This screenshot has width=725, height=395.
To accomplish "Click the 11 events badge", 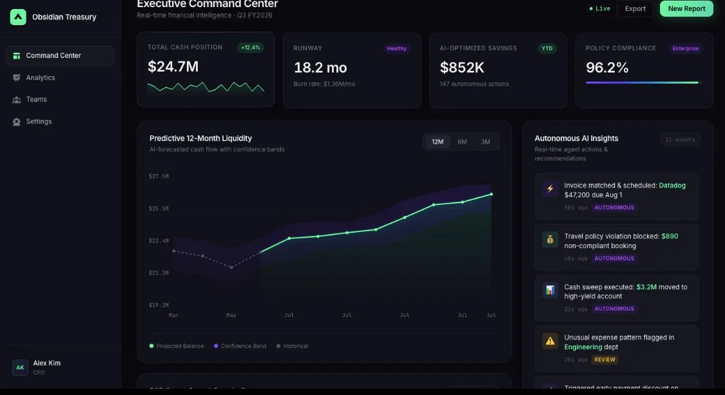I will pos(680,140).
